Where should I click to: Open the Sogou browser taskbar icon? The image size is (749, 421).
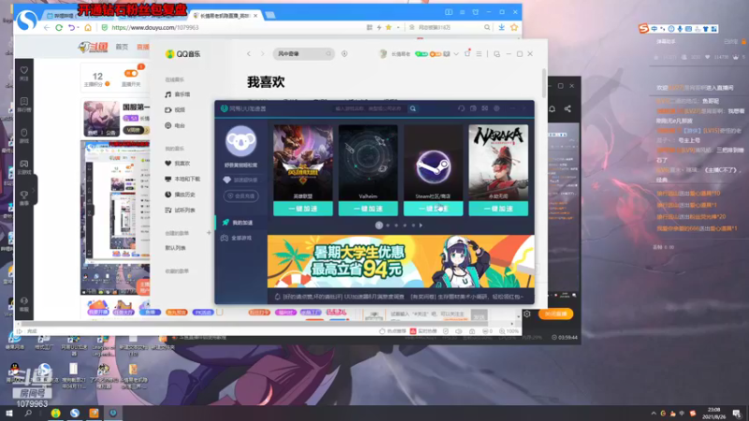(75, 413)
